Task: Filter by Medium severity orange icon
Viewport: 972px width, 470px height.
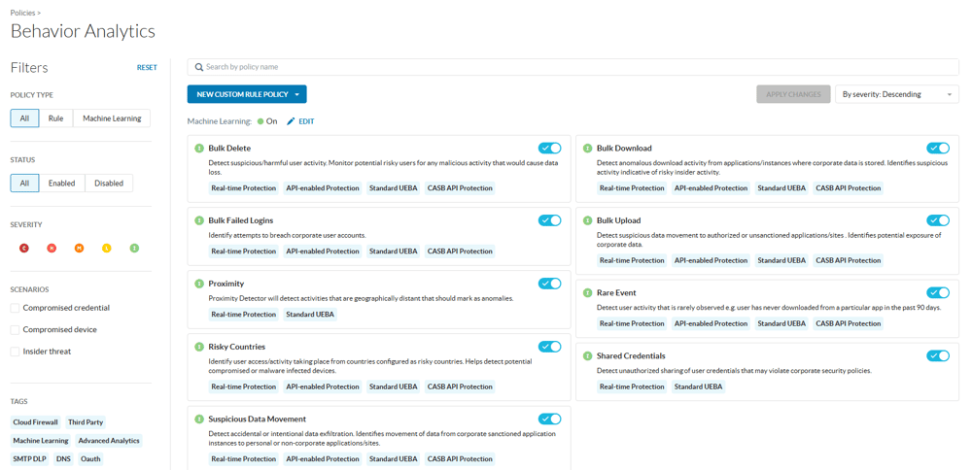Action: (x=80, y=249)
